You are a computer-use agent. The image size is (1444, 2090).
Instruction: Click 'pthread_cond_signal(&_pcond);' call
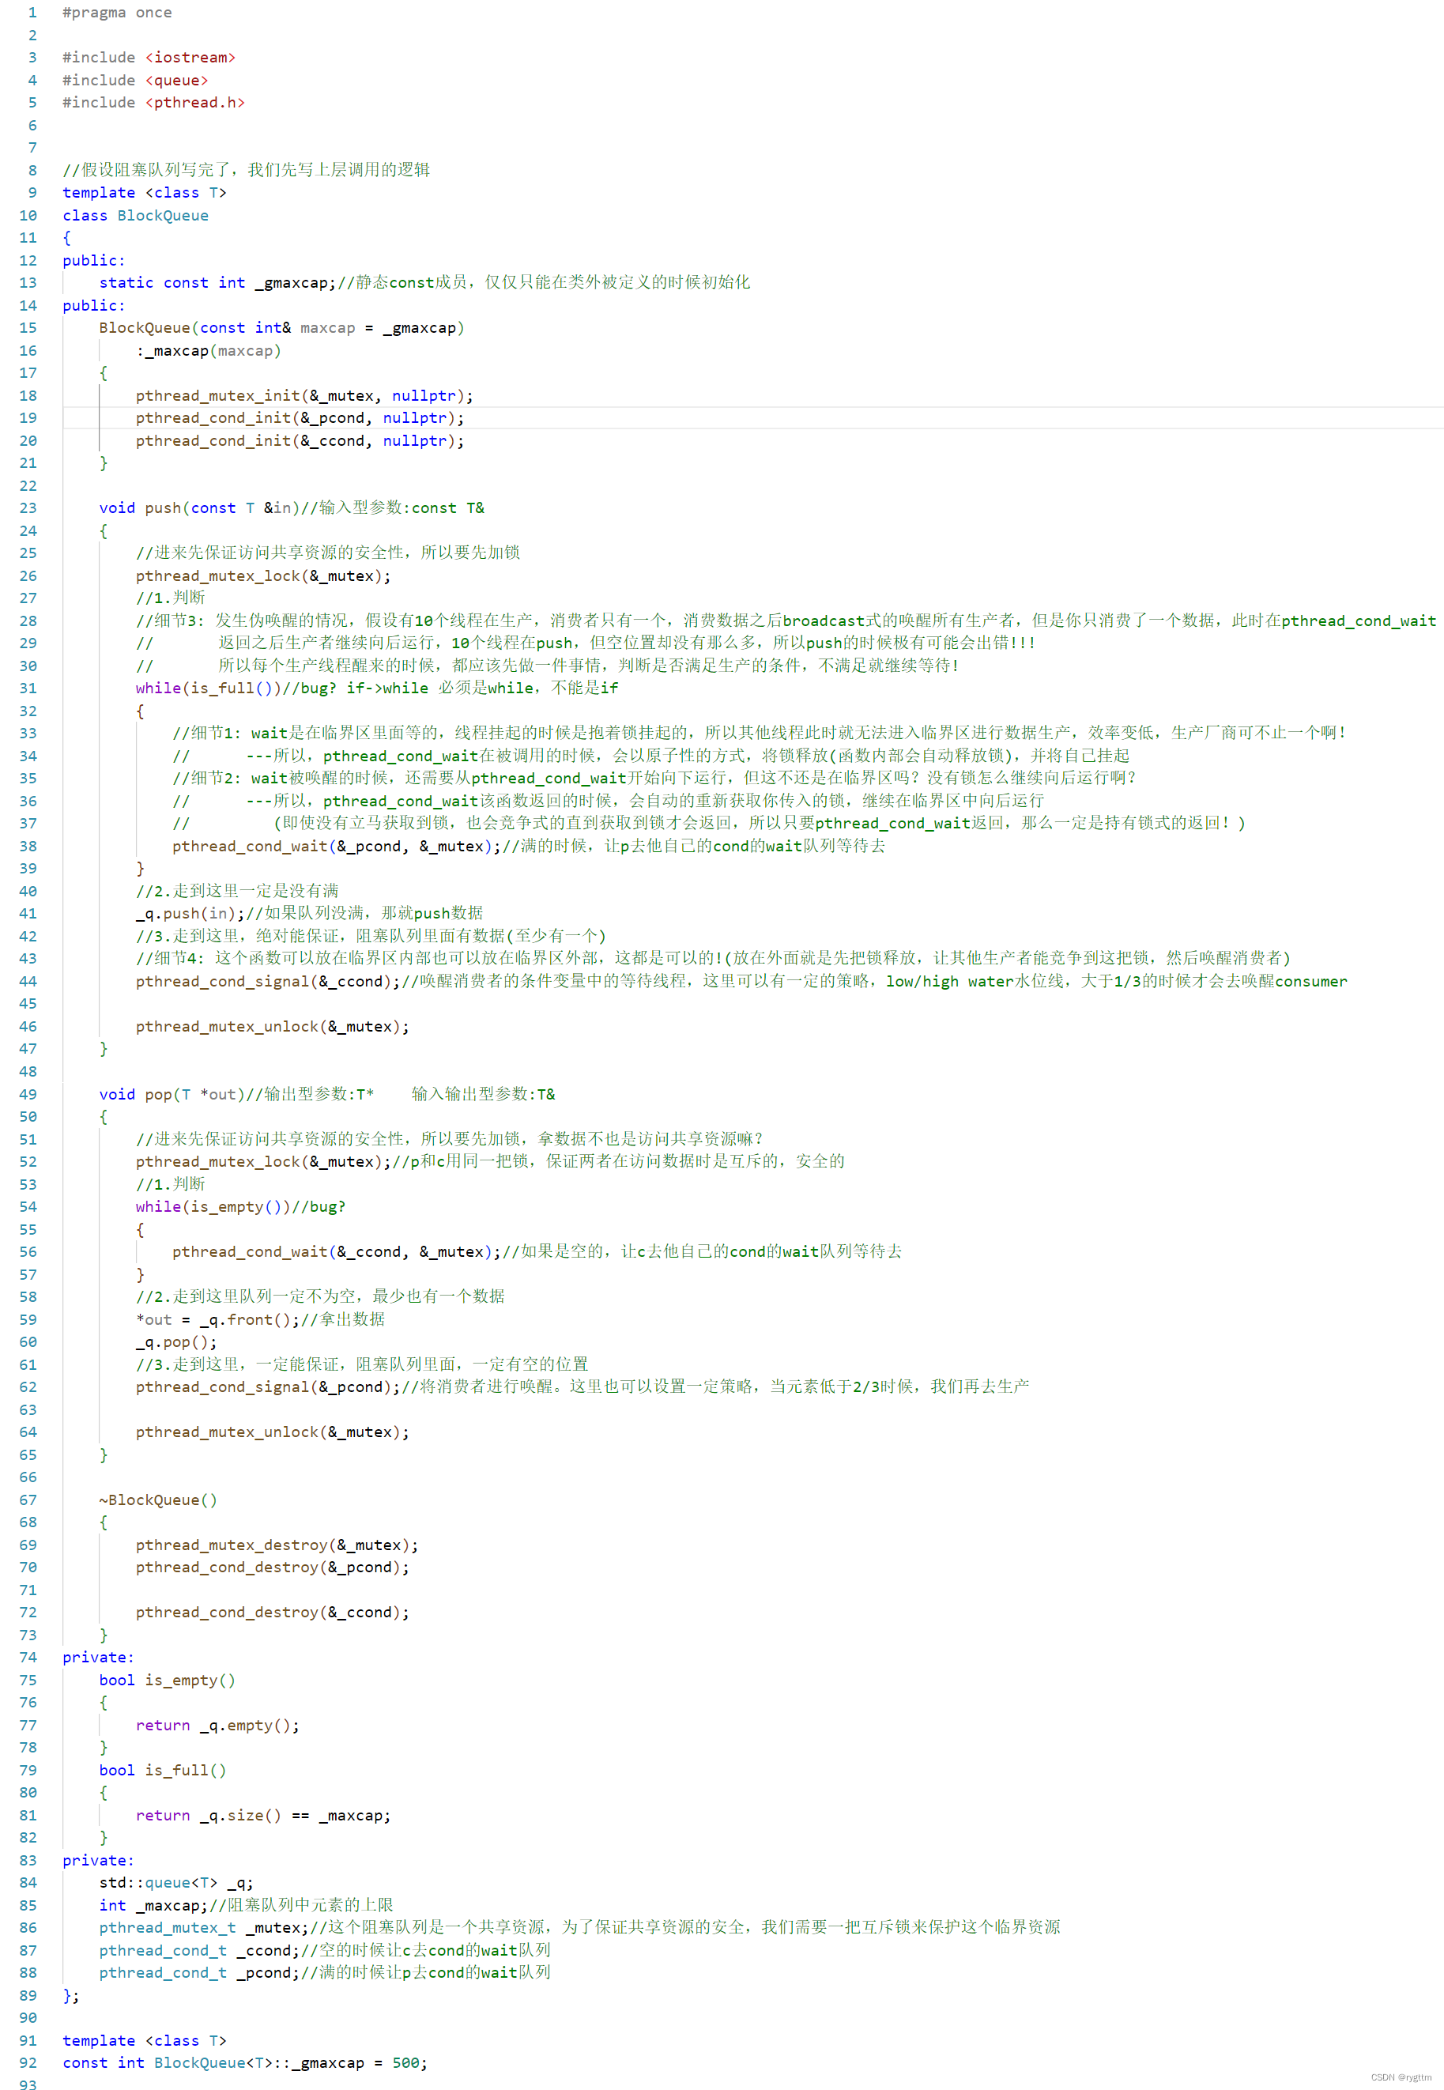[268, 1387]
